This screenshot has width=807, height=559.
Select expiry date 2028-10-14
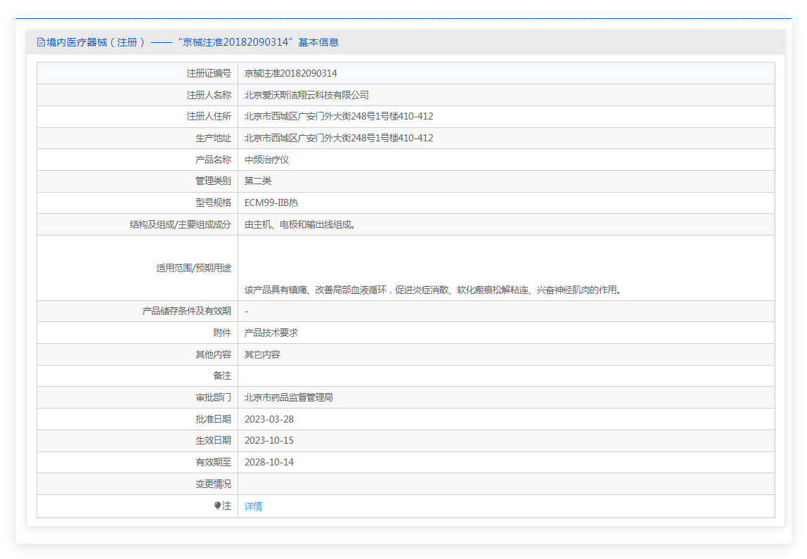coord(269,462)
